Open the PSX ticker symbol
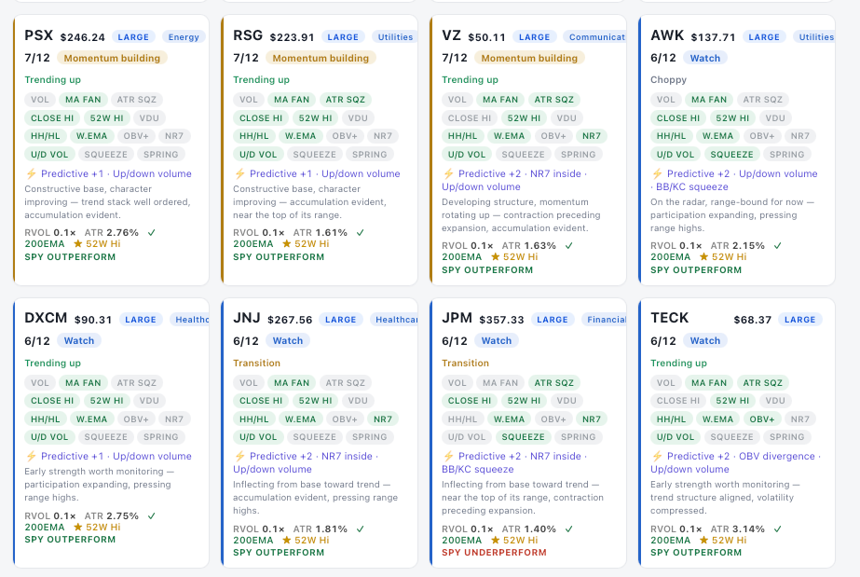 [x=39, y=35]
